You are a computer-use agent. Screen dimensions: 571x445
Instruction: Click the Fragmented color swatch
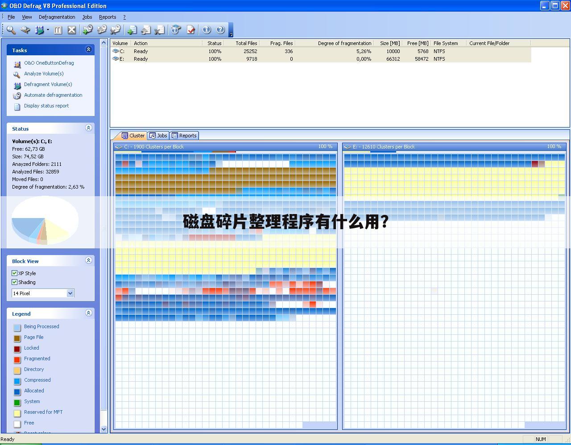(x=17, y=359)
